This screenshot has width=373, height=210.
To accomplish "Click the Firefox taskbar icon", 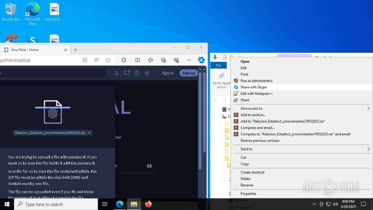I will 148,204.
